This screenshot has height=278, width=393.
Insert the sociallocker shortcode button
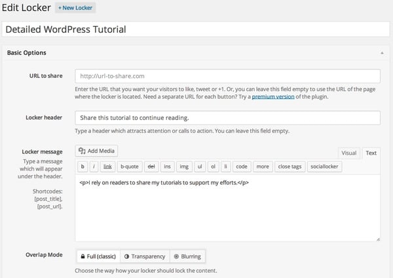coord(324,167)
